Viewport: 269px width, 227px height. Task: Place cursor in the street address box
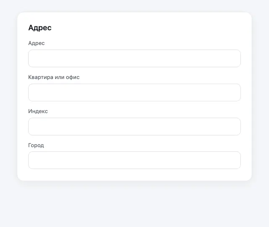click(x=134, y=58)
